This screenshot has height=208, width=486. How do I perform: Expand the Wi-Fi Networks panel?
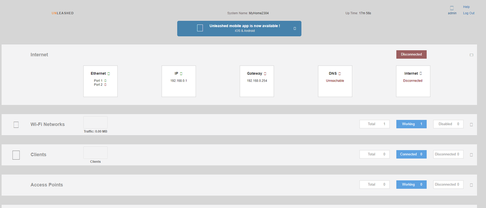click(471, 125)
